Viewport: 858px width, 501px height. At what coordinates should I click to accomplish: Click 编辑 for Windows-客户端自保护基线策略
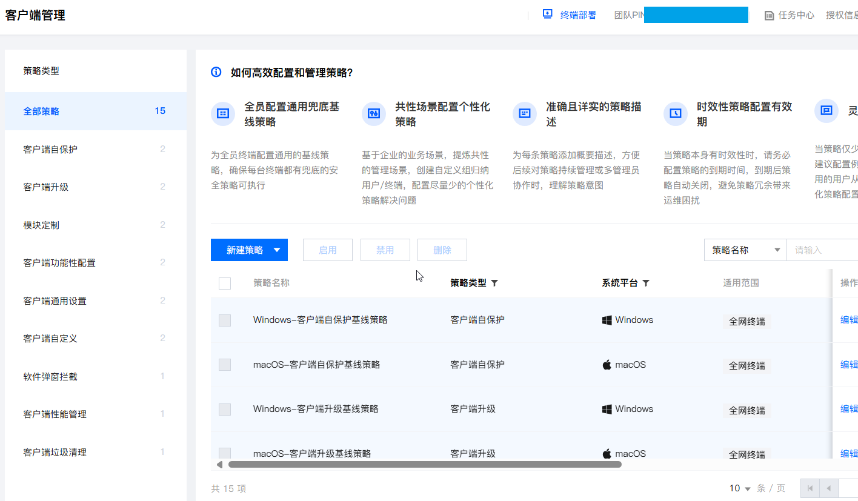[x=849, y=320]
